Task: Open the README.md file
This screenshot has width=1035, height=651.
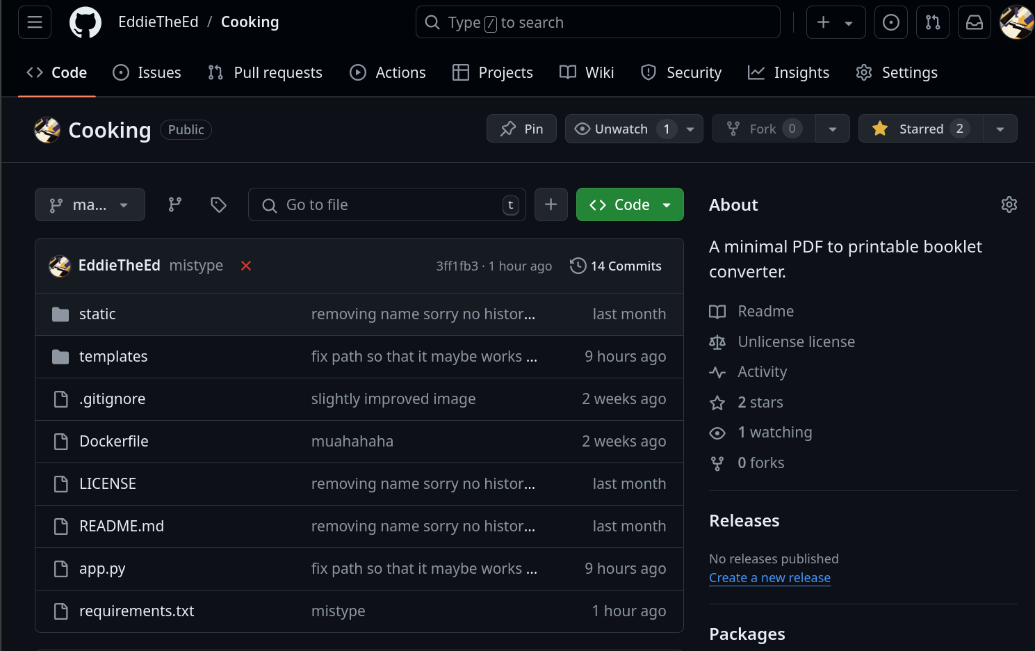Action: pyautogui.click(x=122, y=527)
